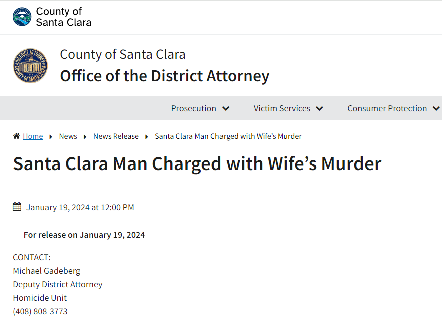Viewport: 442px width, 331px height.
Task: Click the District Attorney seal emblem
Action: click(31, 66)
